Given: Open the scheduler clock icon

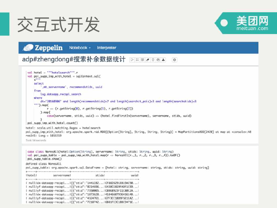Looking at the screenshot, I should point(174,60).
